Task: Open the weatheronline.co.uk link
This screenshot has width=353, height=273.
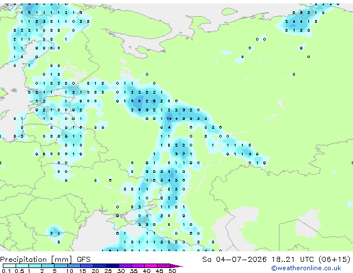Action: pyautogui.click(x=306, y=268)
